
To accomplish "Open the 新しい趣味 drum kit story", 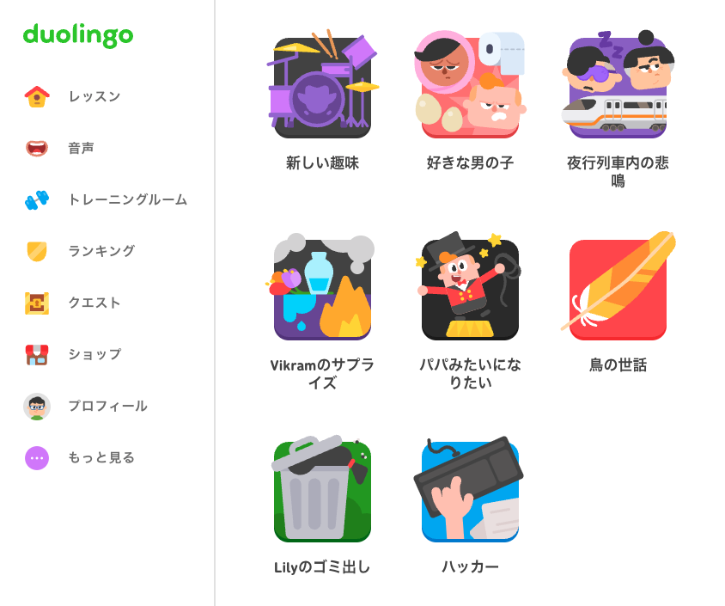I will click(322, 84).
